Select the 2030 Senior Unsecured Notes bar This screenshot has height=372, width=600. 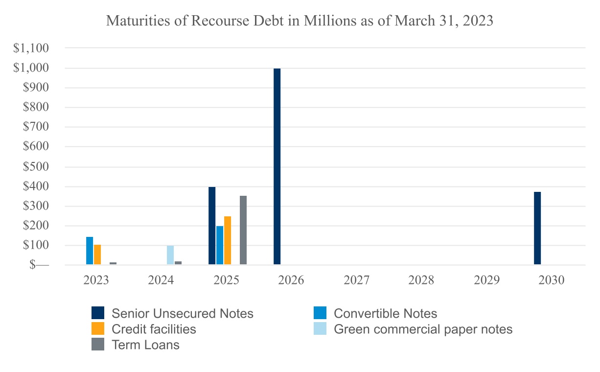(x=537, y=228)
